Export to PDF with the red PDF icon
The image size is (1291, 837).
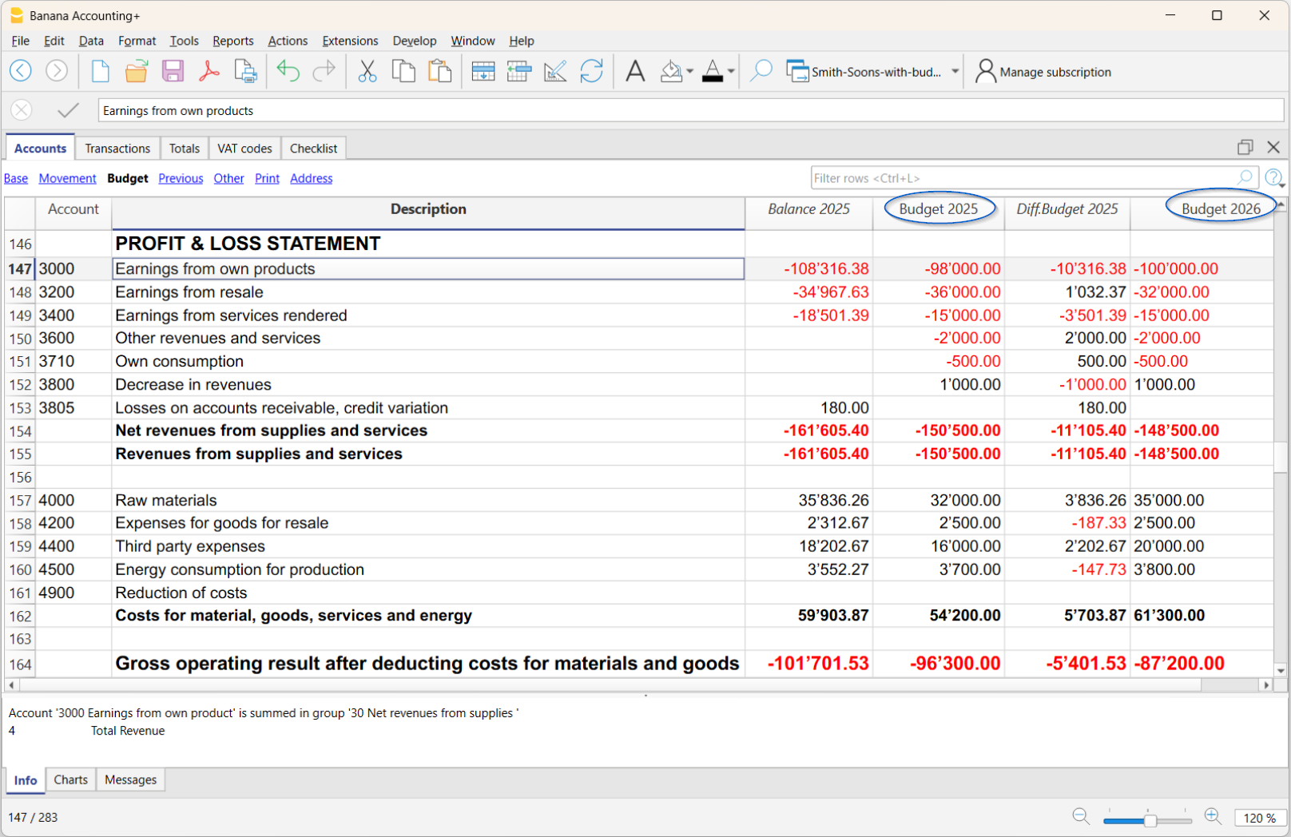click(209, 71)
